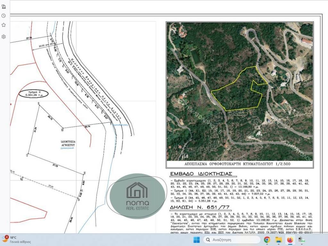Open the scanner app taskbar icon
This screenshot has width=328, height=246.
(301, 240)
